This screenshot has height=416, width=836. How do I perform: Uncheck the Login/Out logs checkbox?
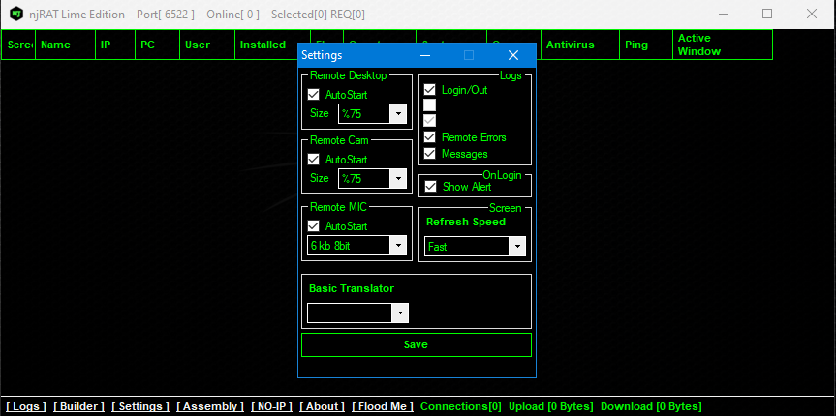pos(430,89)
